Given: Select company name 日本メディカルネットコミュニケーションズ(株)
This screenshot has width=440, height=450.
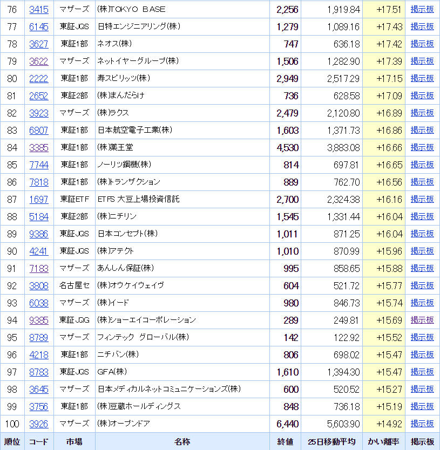Looking at the screenshot, I should [x=169, y=389].
